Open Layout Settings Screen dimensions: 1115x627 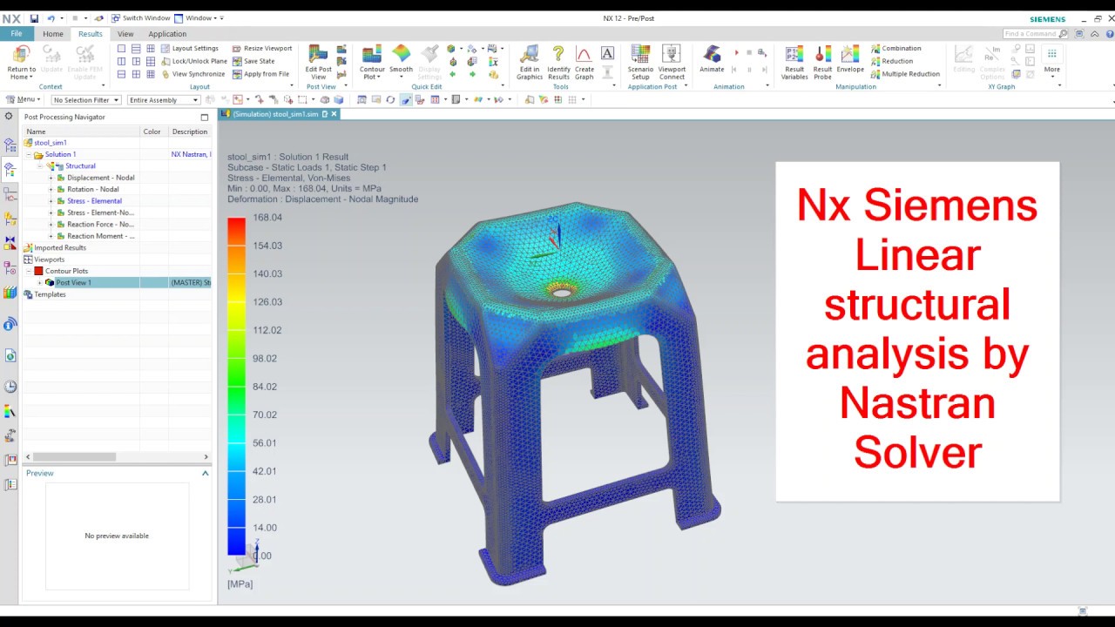(x=189, y=49)
